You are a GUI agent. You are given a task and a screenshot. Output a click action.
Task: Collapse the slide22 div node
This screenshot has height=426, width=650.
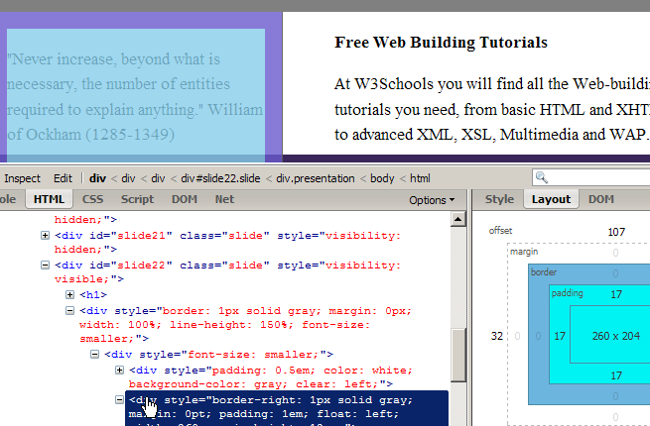point(45,266)
